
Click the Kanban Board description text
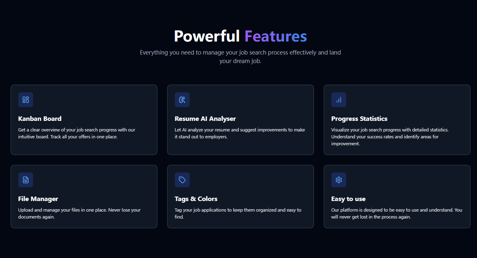pyautogui.click(x=77, y=133)
